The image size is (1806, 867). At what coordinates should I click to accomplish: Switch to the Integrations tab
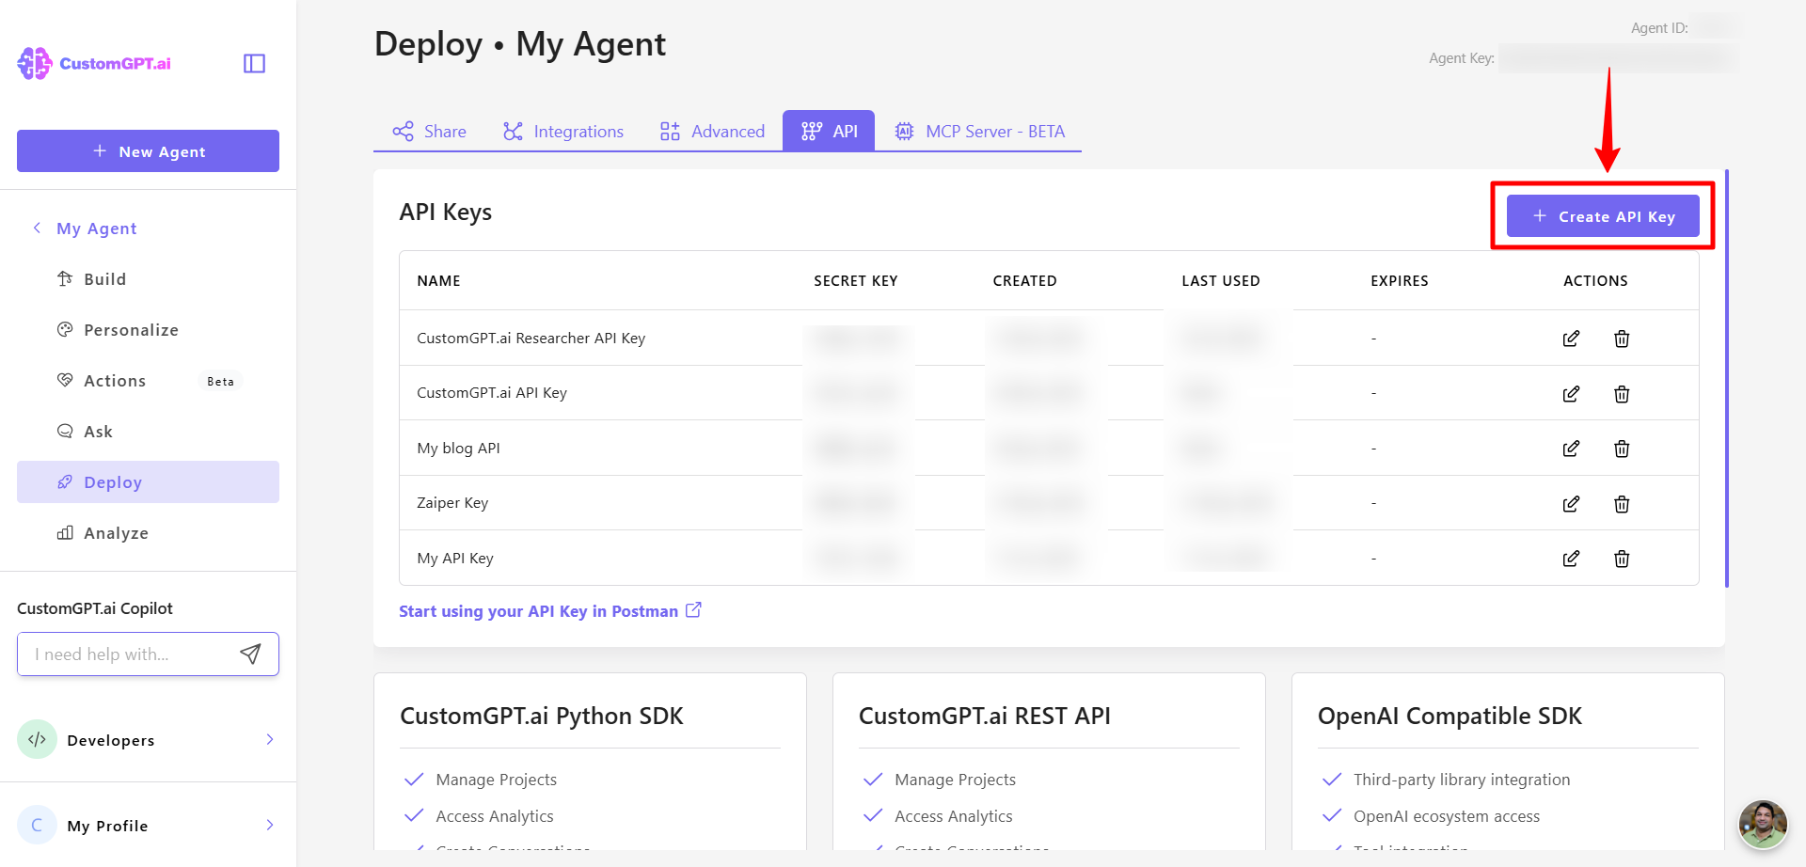point(563,131)
